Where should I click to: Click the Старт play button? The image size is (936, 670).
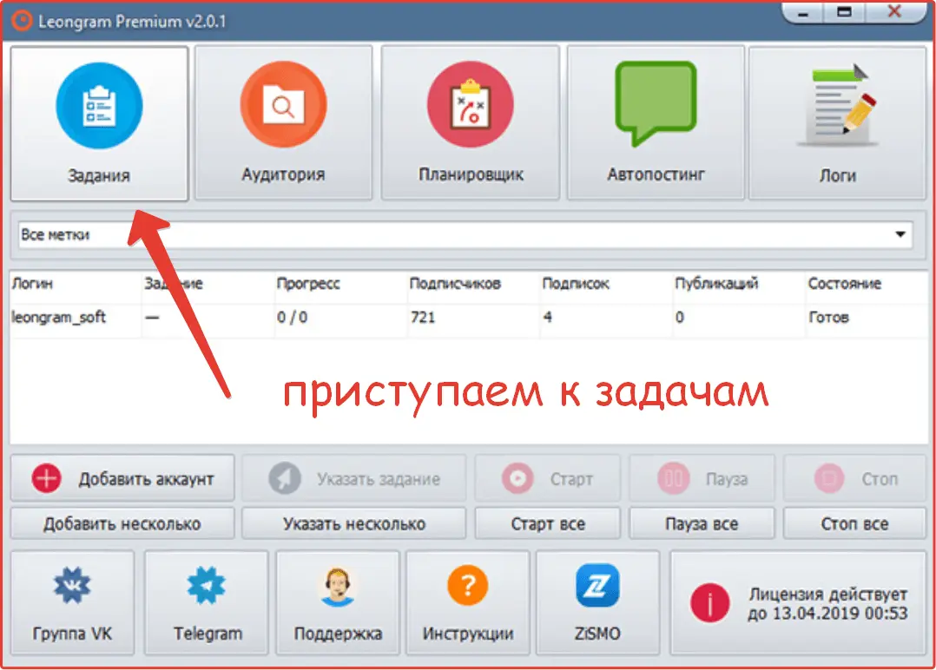click(x=547, y=478)
